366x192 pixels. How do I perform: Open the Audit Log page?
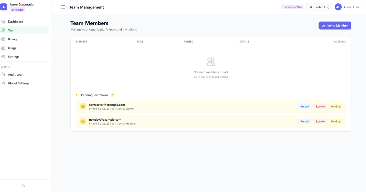[x=15, y=75]
